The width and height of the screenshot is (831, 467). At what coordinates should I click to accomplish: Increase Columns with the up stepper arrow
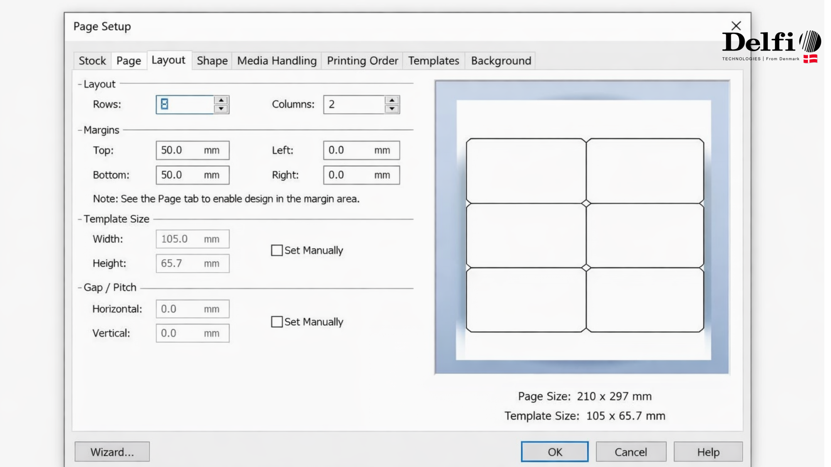391,100
